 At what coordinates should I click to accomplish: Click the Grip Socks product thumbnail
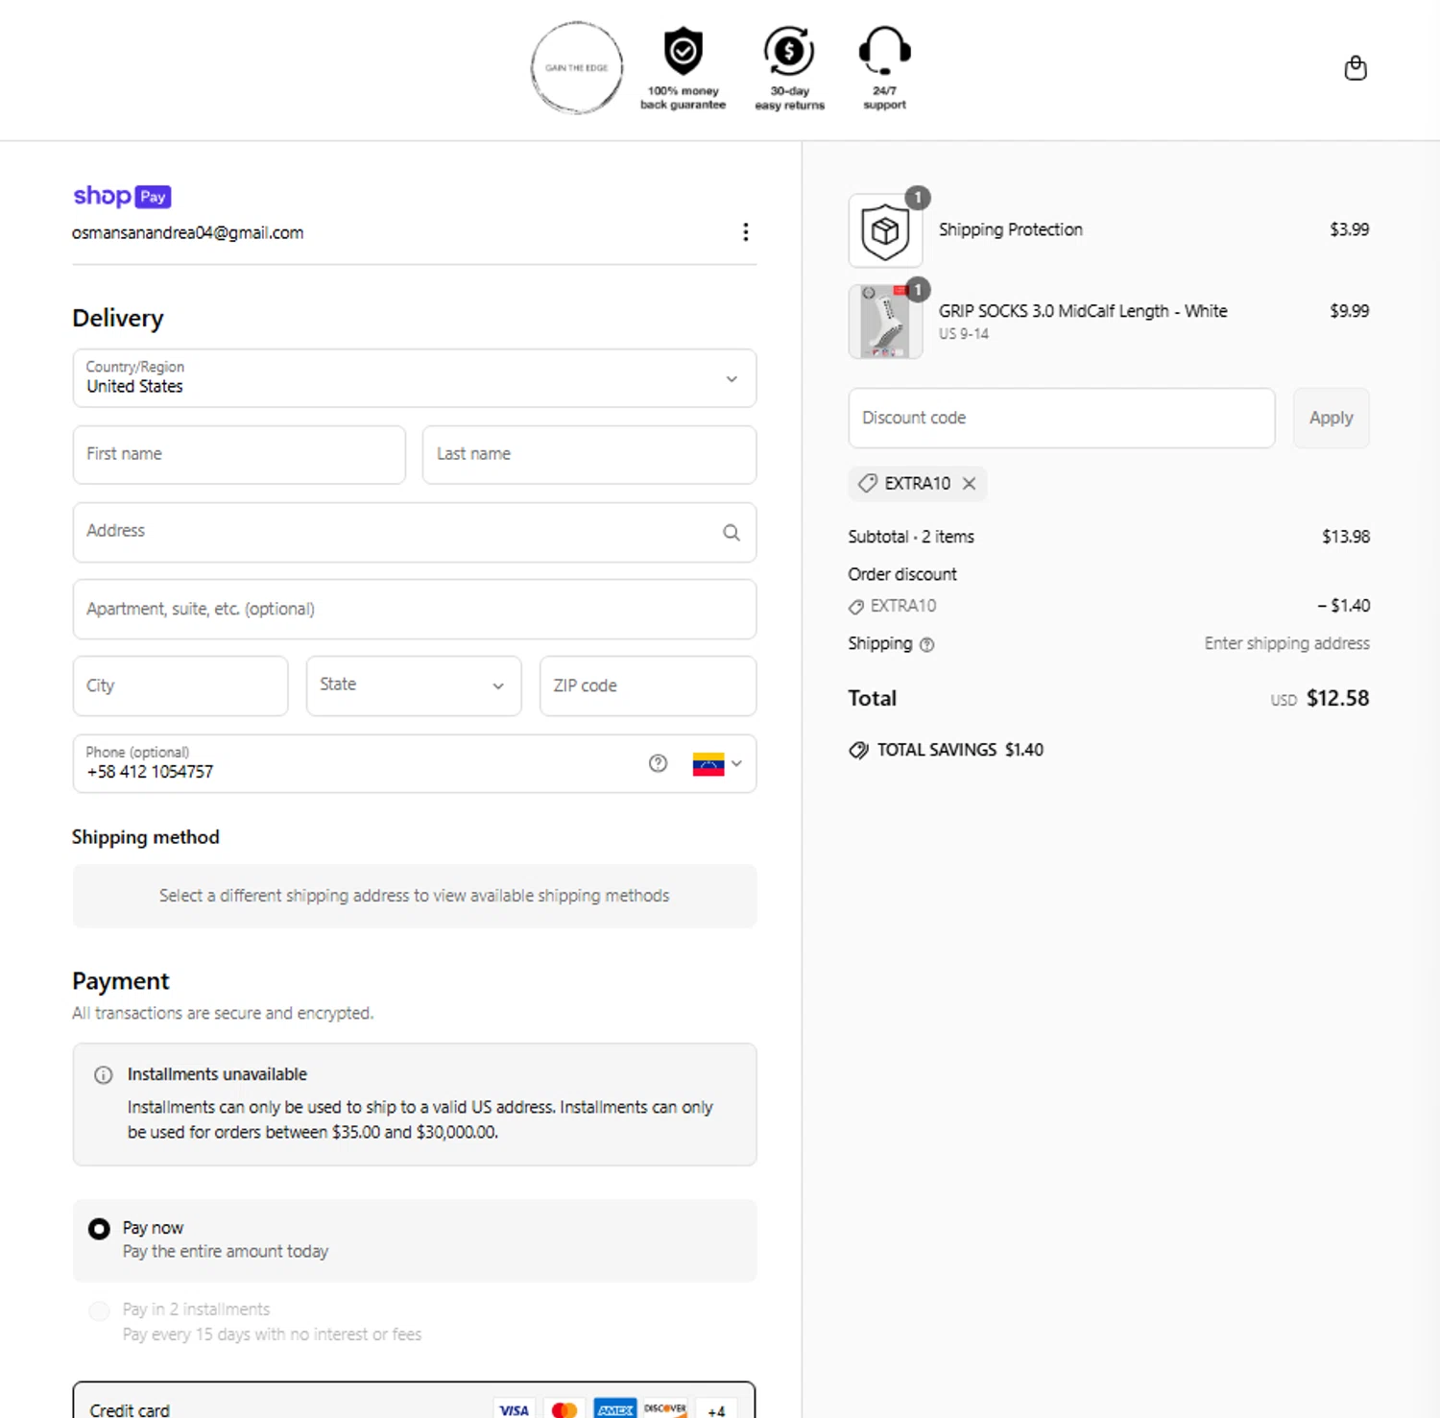tap(885, 322)
